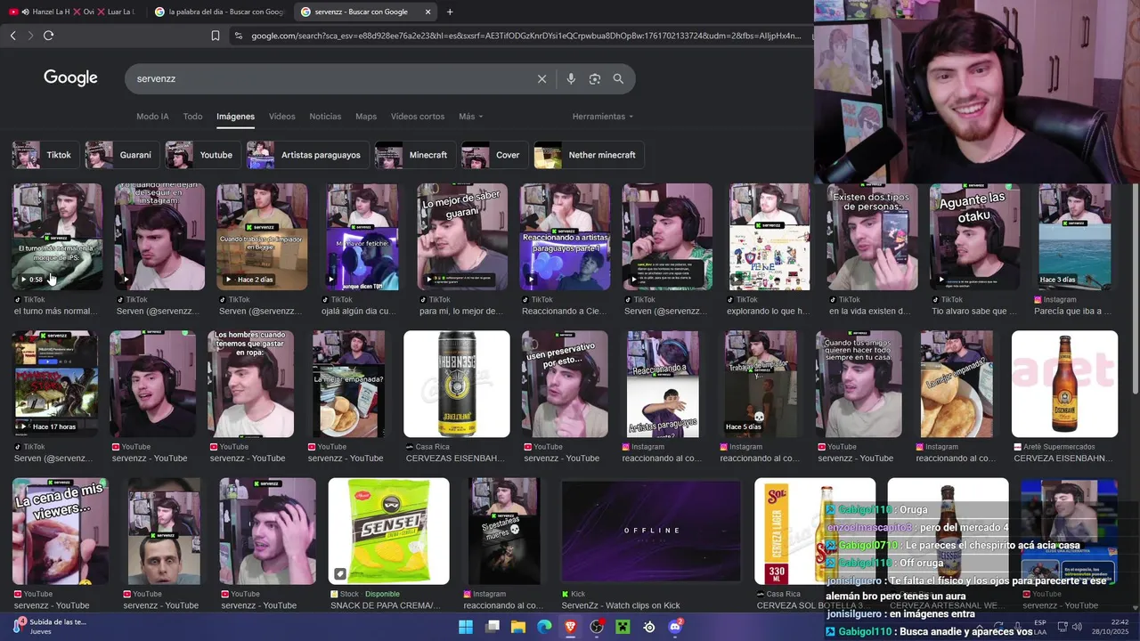The image size is (1140, 641).
Task: Go back with the browser back arrow
Action: click(x=12, y=36)
